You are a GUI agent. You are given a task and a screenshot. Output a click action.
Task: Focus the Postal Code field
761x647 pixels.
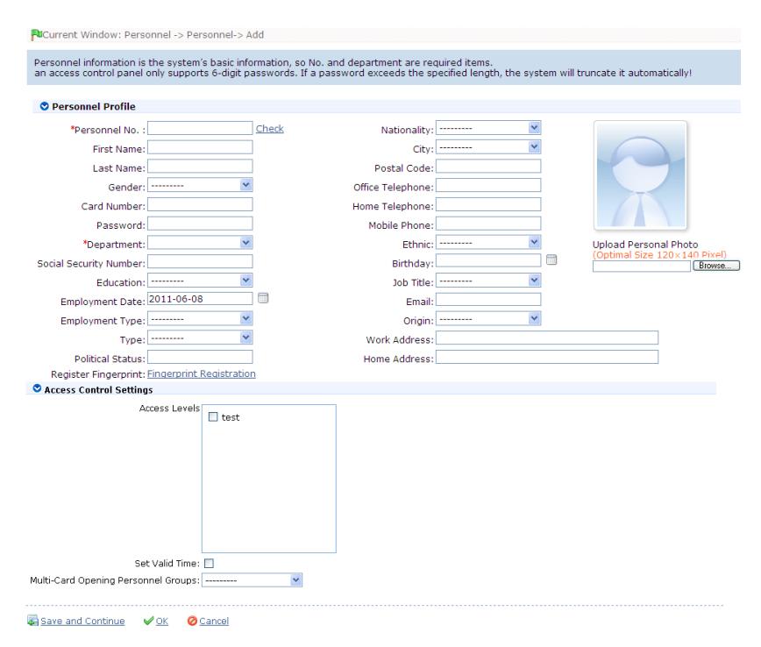click(x=488, y=166)
